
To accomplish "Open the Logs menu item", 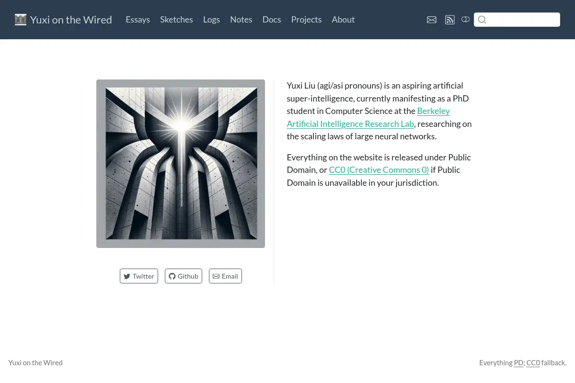I will point(211,20).
